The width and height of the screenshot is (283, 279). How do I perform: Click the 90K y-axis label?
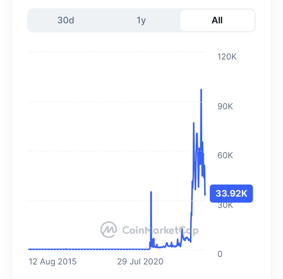225,106
